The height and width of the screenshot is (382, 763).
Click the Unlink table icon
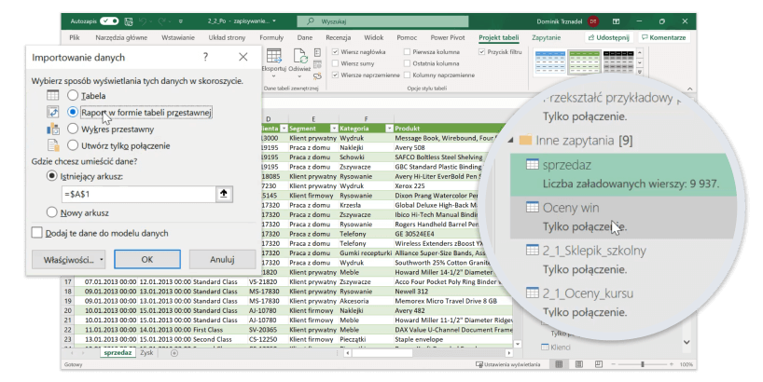click(317, 76)
